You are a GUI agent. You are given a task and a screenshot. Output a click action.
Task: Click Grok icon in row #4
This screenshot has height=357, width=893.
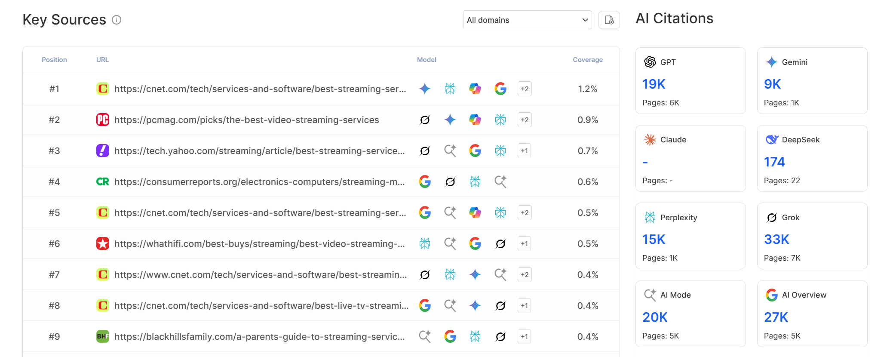[450, 182]
